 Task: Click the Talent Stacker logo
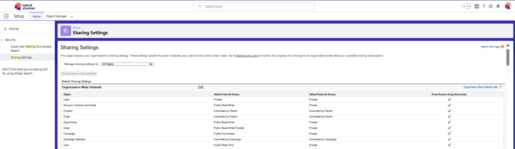[x=25, y=6]
